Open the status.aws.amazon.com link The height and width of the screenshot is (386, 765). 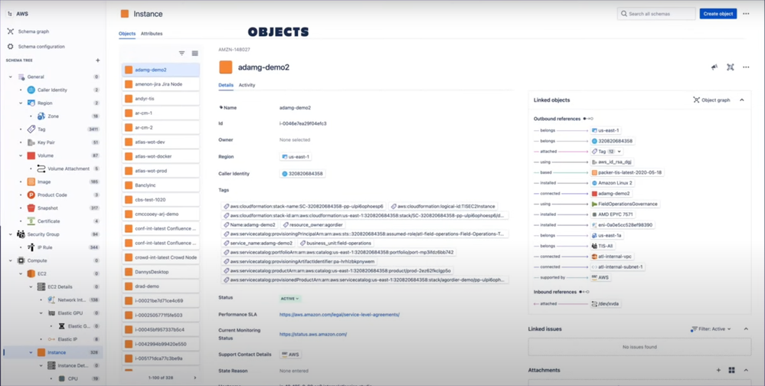click(312, 334)
